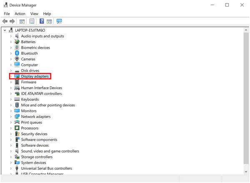Collapse the LAPTOP-E5JITM6O root node
250x183 pixels.
point(5,30)
